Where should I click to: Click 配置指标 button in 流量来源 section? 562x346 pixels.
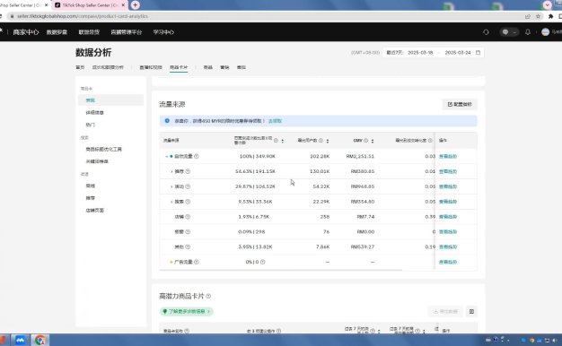(x=460, y=104)
